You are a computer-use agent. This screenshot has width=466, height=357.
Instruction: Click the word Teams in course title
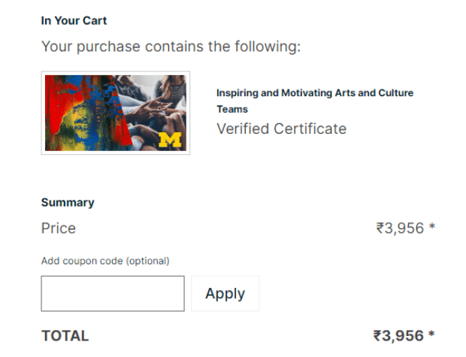click(232, 109)
